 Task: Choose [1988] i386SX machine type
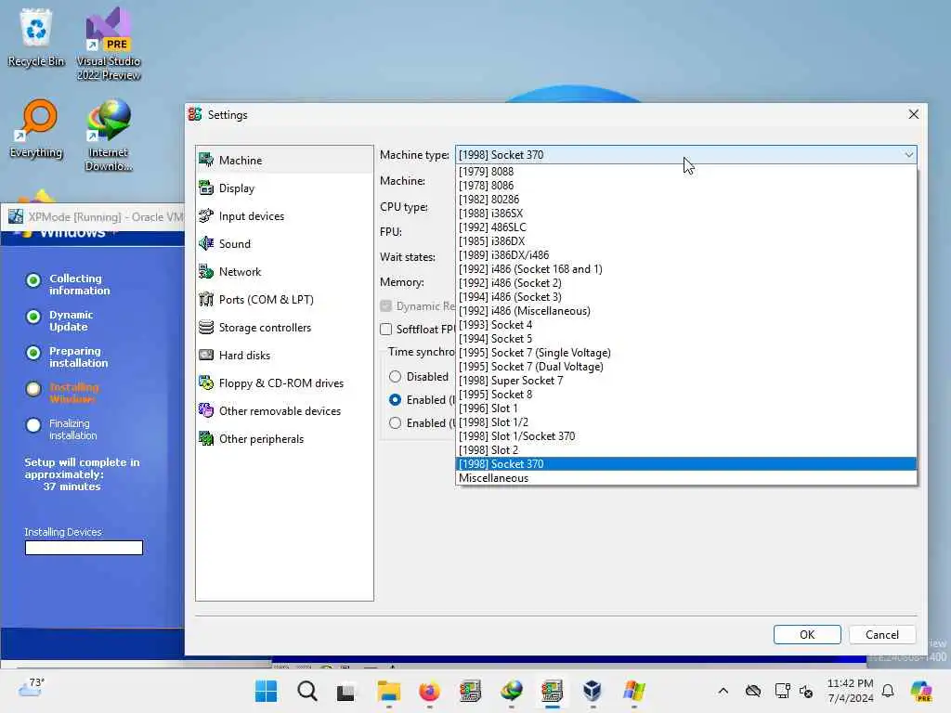(x=686, y=214)
